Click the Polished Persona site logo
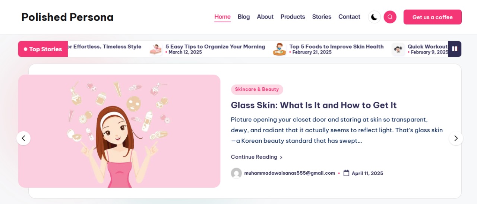Screen dimensions: 477x204 tap(67, 17)
